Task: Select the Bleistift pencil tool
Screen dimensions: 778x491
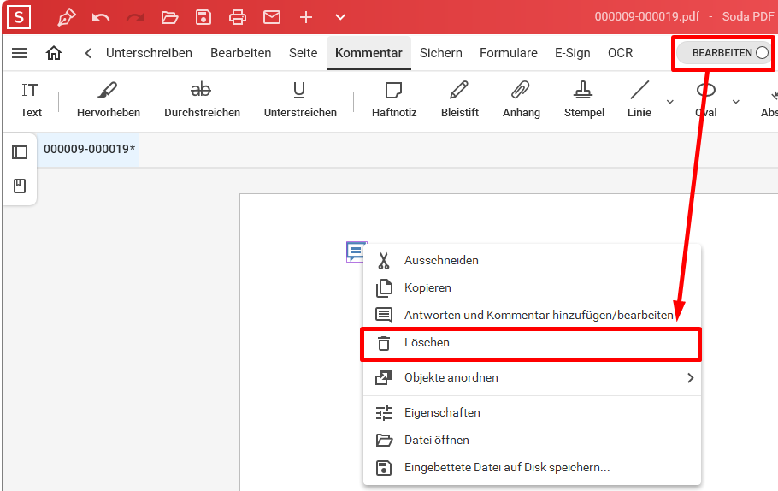Action: (x=459, y=100)
